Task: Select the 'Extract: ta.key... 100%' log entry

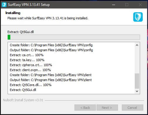Action: (27, 60)
